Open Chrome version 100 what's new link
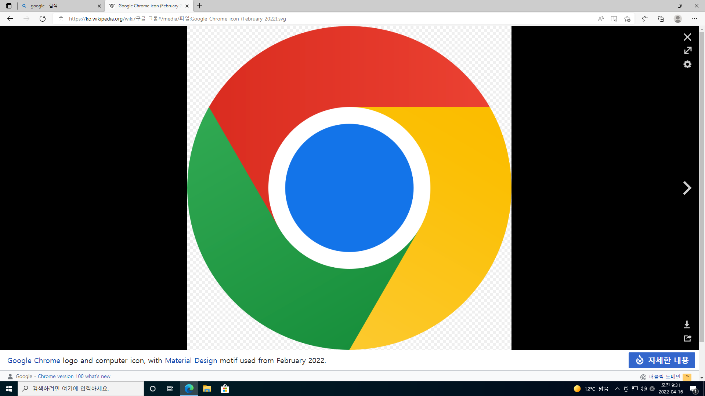The image size is (705, 396). click(74, 376)
